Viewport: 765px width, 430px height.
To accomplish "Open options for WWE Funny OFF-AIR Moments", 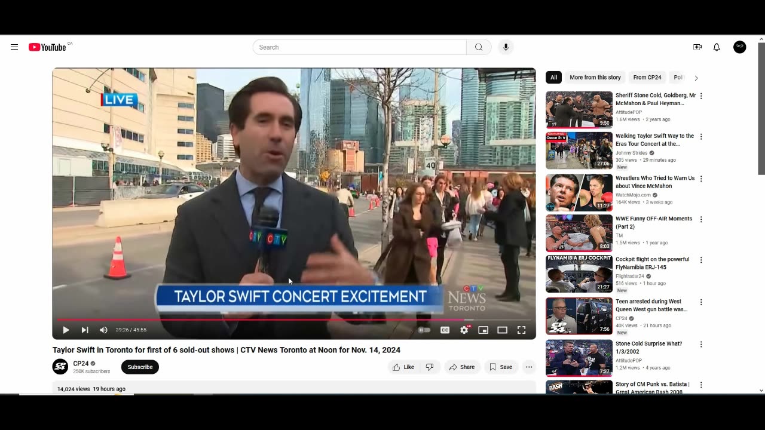I will tap(701, 219).
